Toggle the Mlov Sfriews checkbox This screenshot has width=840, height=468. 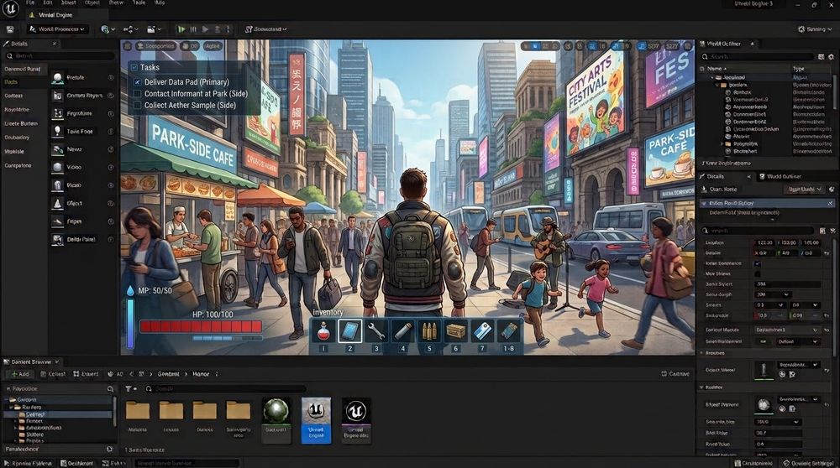point(758,274)
